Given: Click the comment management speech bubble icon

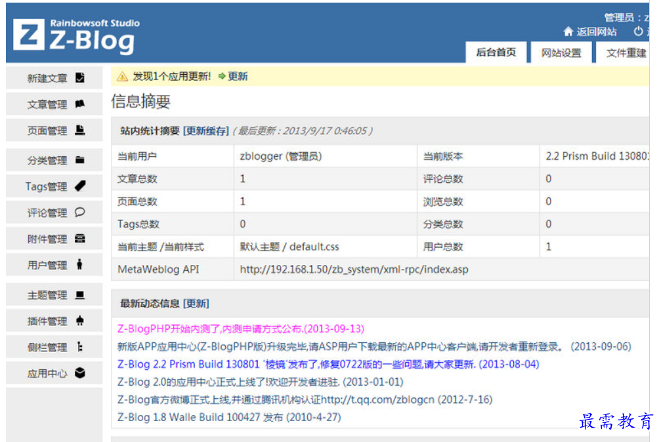Looking at the screenshot, I should point(80,212).
